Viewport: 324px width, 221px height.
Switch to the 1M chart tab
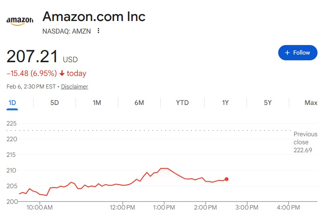(97, 103)
